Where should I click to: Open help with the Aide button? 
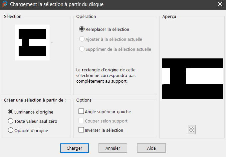(x=151, y=148)
